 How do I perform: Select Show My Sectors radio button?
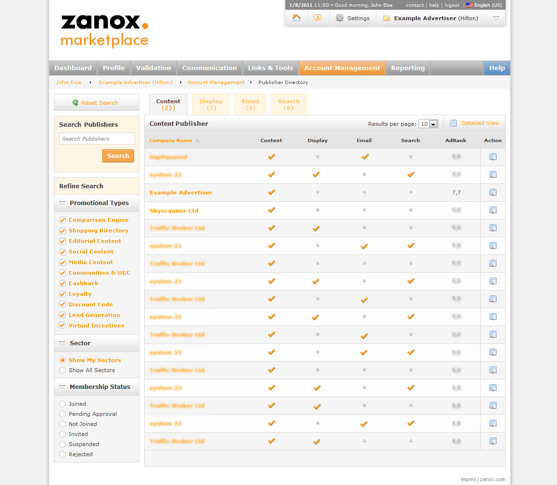click(62, 360)
